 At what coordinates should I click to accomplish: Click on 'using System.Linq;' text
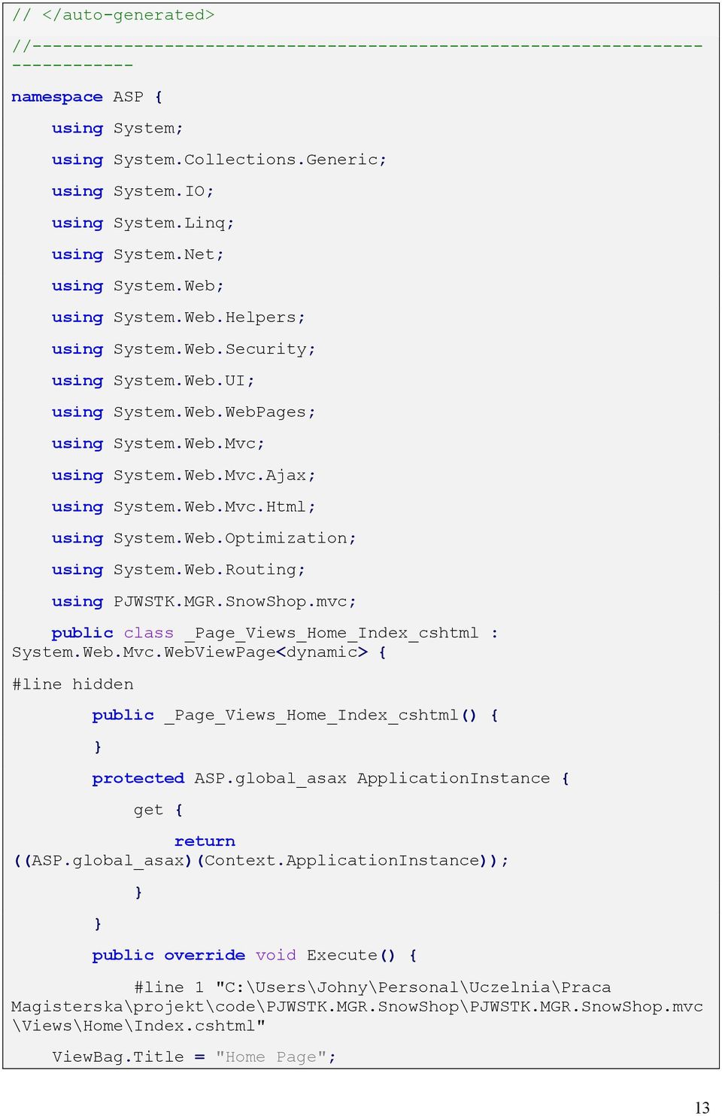coord(143,223)
